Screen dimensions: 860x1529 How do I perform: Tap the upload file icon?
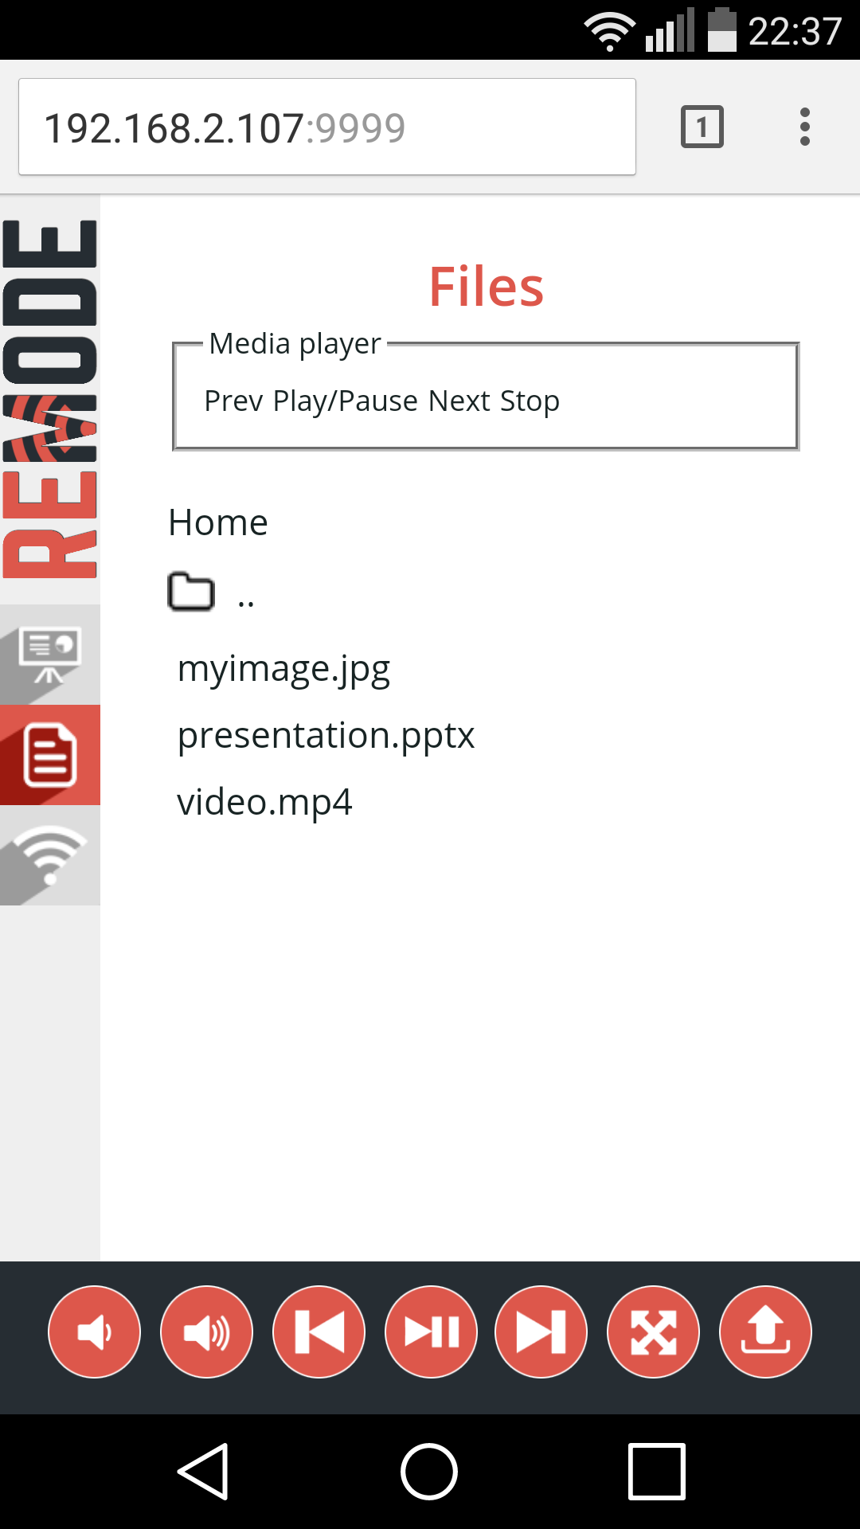765,1332
